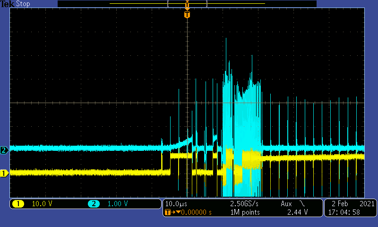Click the record view bar's left bracket

coord(168,4)
